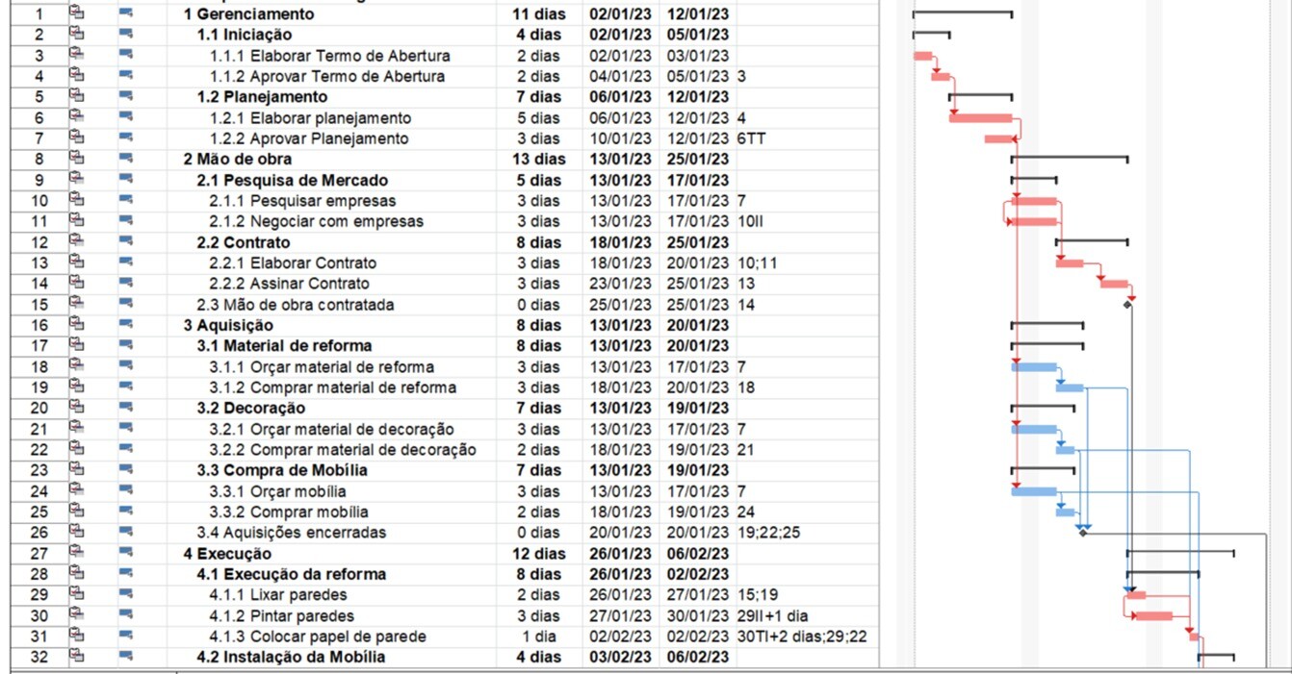Screen dimensions: 1292x674
Task: Click the task mode icon for 2.2 Contrato
Action: pyautogui.click(x=126, y=242)
